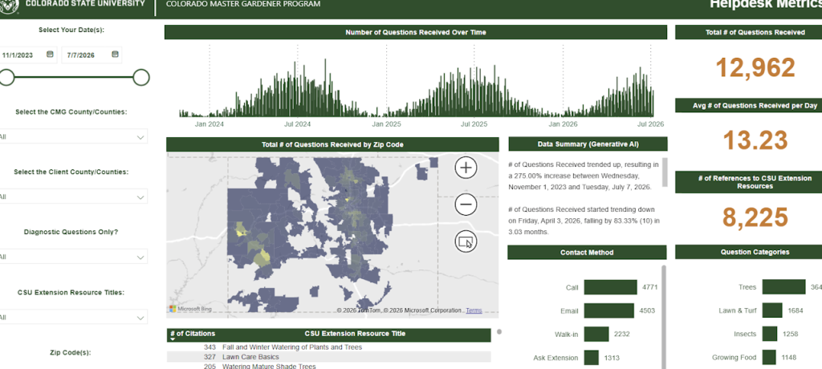
Task: Select the Lawn Care Basics row
Action: coord(328,357)
